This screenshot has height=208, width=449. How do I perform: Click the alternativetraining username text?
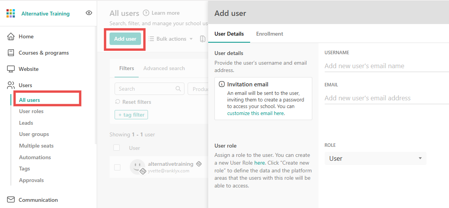coord(171,164)
